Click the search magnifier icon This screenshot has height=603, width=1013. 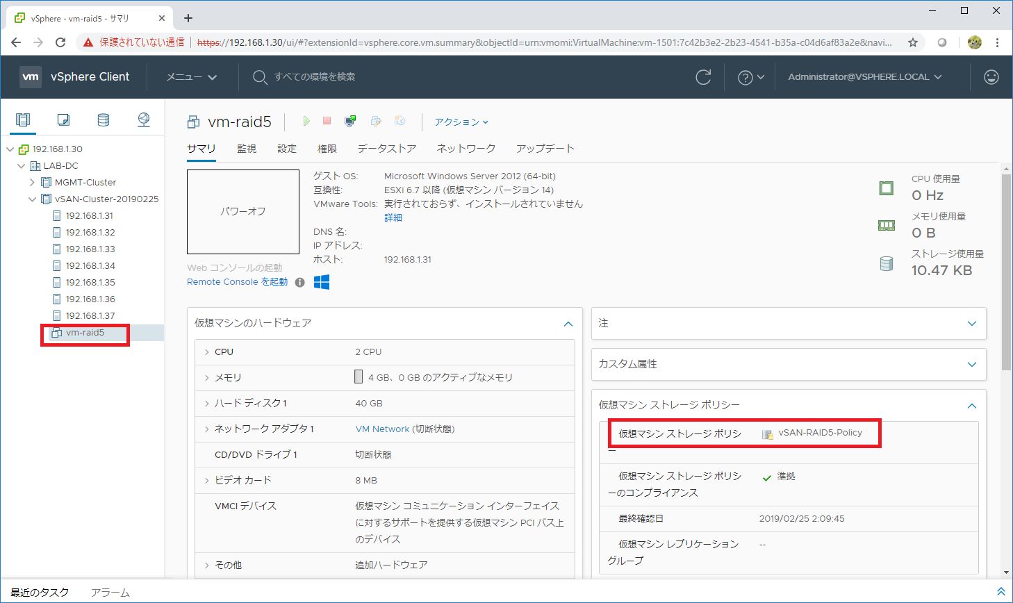259,77
